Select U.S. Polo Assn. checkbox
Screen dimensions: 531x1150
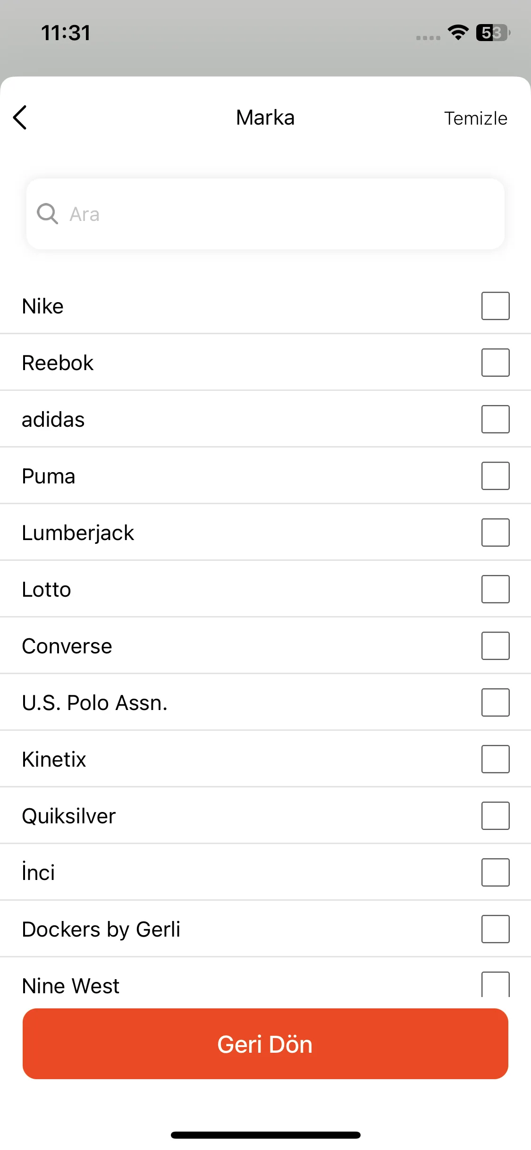(x=495, y=702)
